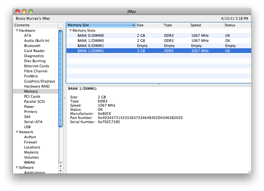Open PCI Cards section
The height and width of the screenshot is (191, 264).
[32, 96]
